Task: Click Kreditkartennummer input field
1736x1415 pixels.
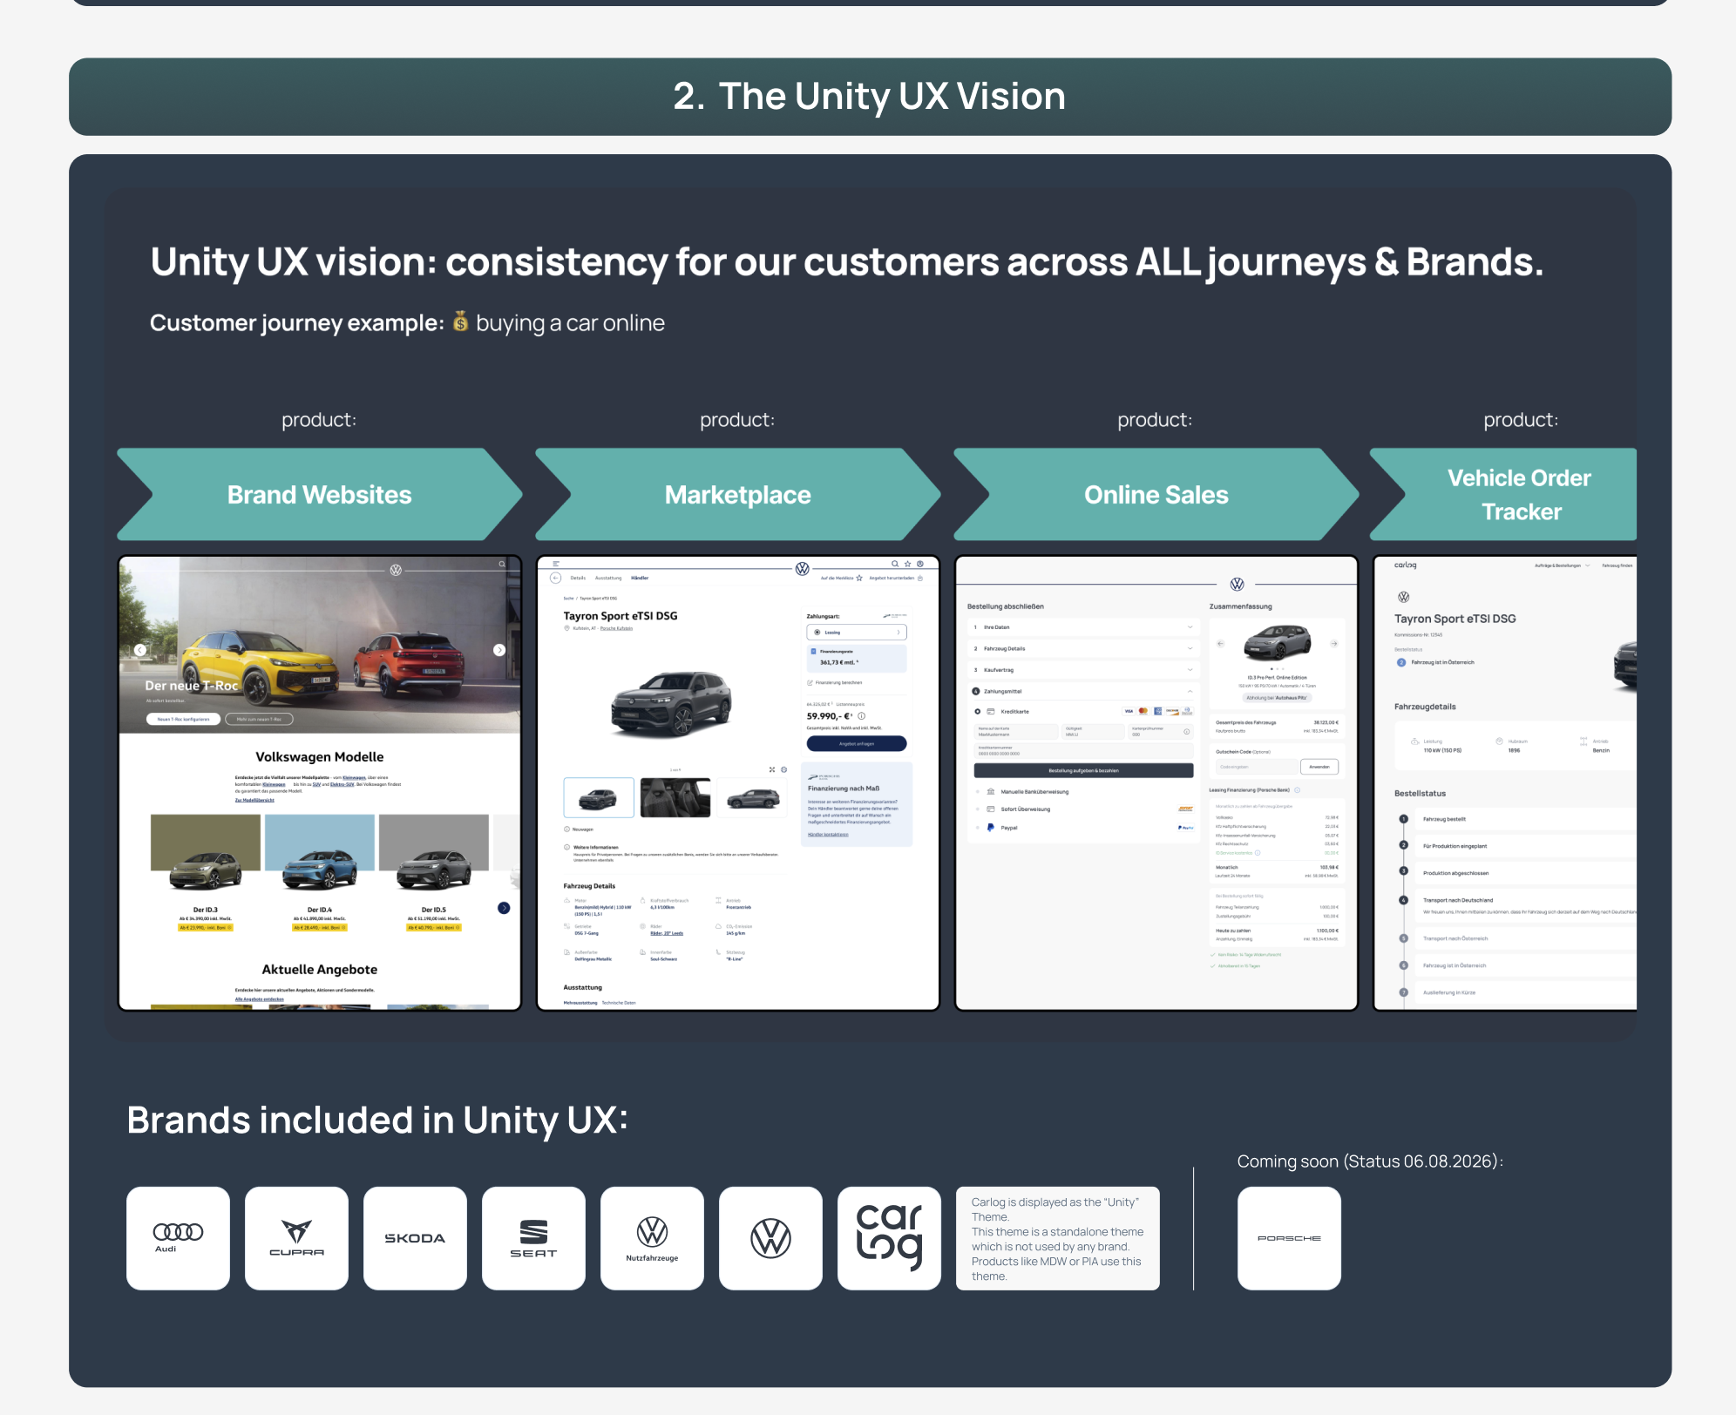Action: (x=1083, y=751)
